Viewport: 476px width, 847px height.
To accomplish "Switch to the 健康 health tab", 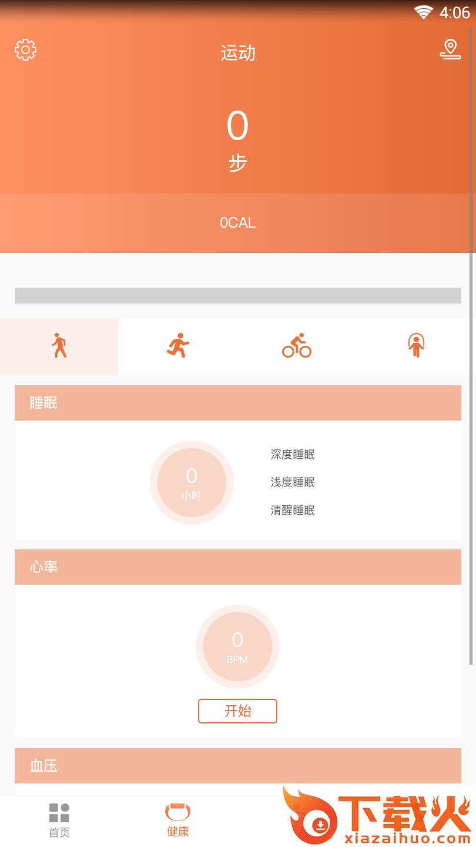I will [x=178, y=821].
